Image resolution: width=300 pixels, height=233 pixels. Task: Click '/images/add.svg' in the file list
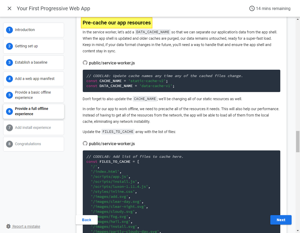tap(110, 196)
